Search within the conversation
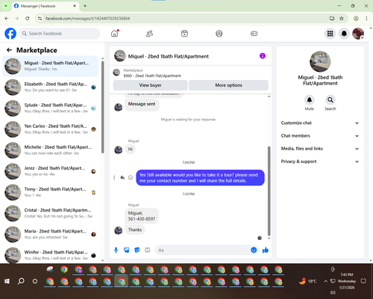This screenshot has width=373, height=299. click(x=330, y=100)
